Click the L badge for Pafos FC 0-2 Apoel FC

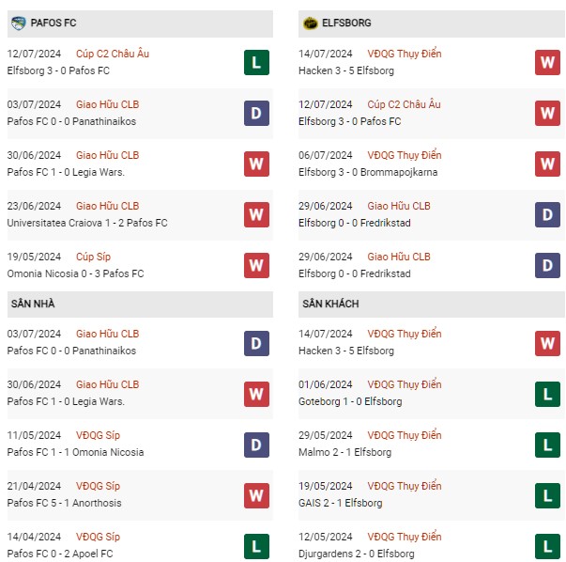tap(256, 546)
